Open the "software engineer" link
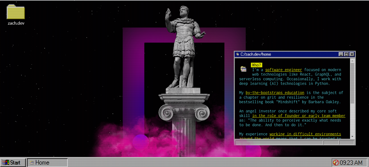 [283, 70]
